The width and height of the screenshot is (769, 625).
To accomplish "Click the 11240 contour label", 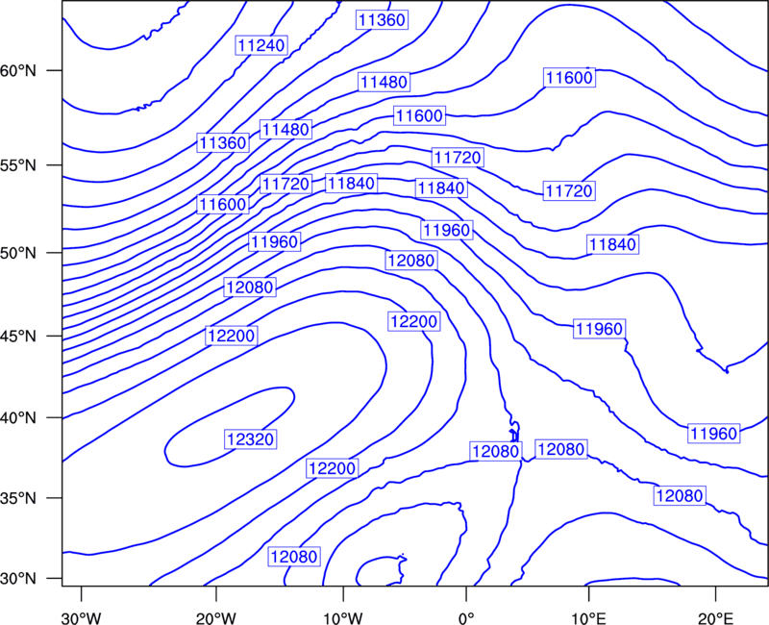I will (x=261, y=45).
